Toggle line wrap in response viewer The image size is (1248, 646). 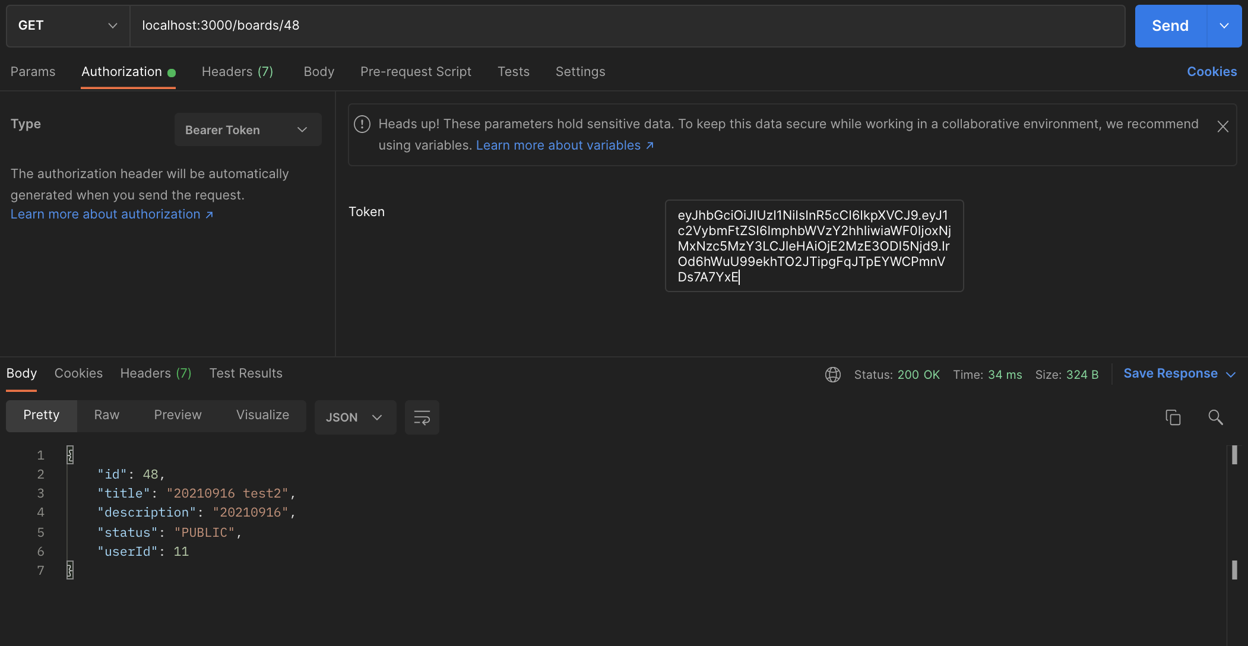tap(422, 417)
